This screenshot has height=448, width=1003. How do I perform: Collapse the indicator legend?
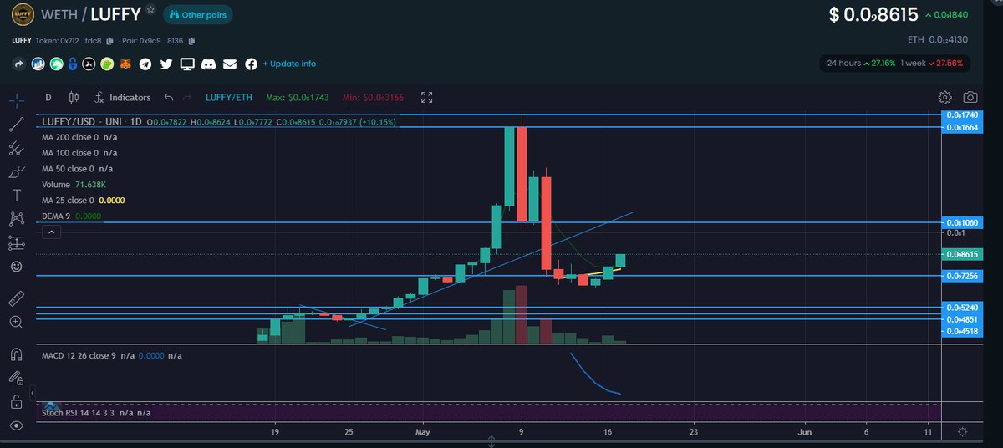[51, 232]
